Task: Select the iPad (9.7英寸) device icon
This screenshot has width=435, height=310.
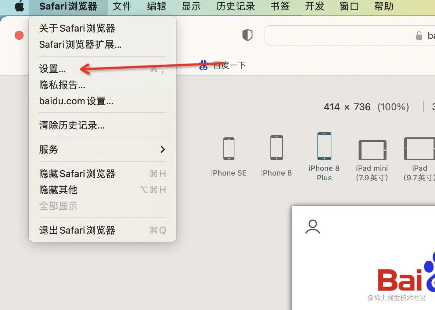Action: [x=420, y=149]
